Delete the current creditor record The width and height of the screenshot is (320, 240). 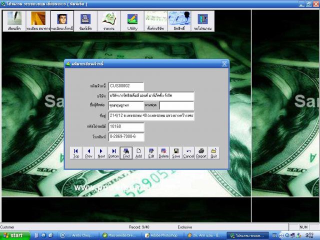pyautogui.click(x=163, y=153)
